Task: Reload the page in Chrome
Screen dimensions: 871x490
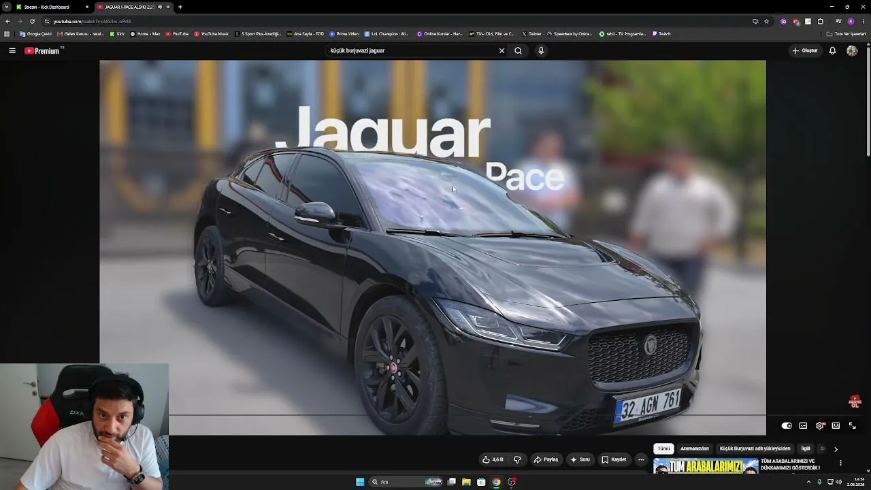Action: click(x=32, y=21)
